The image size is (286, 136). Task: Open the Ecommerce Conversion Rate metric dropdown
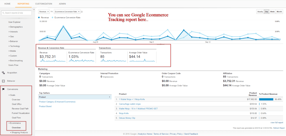click(67, 11)
